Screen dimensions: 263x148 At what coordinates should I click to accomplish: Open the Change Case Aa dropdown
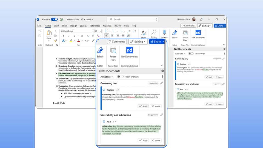87,41
